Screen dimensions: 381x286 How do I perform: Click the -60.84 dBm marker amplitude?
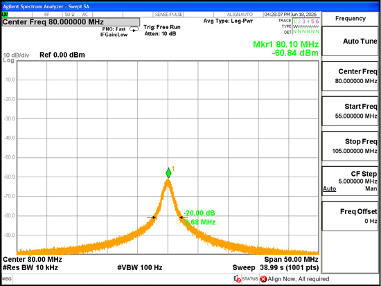pyautogui.click(x=295, y=53)
